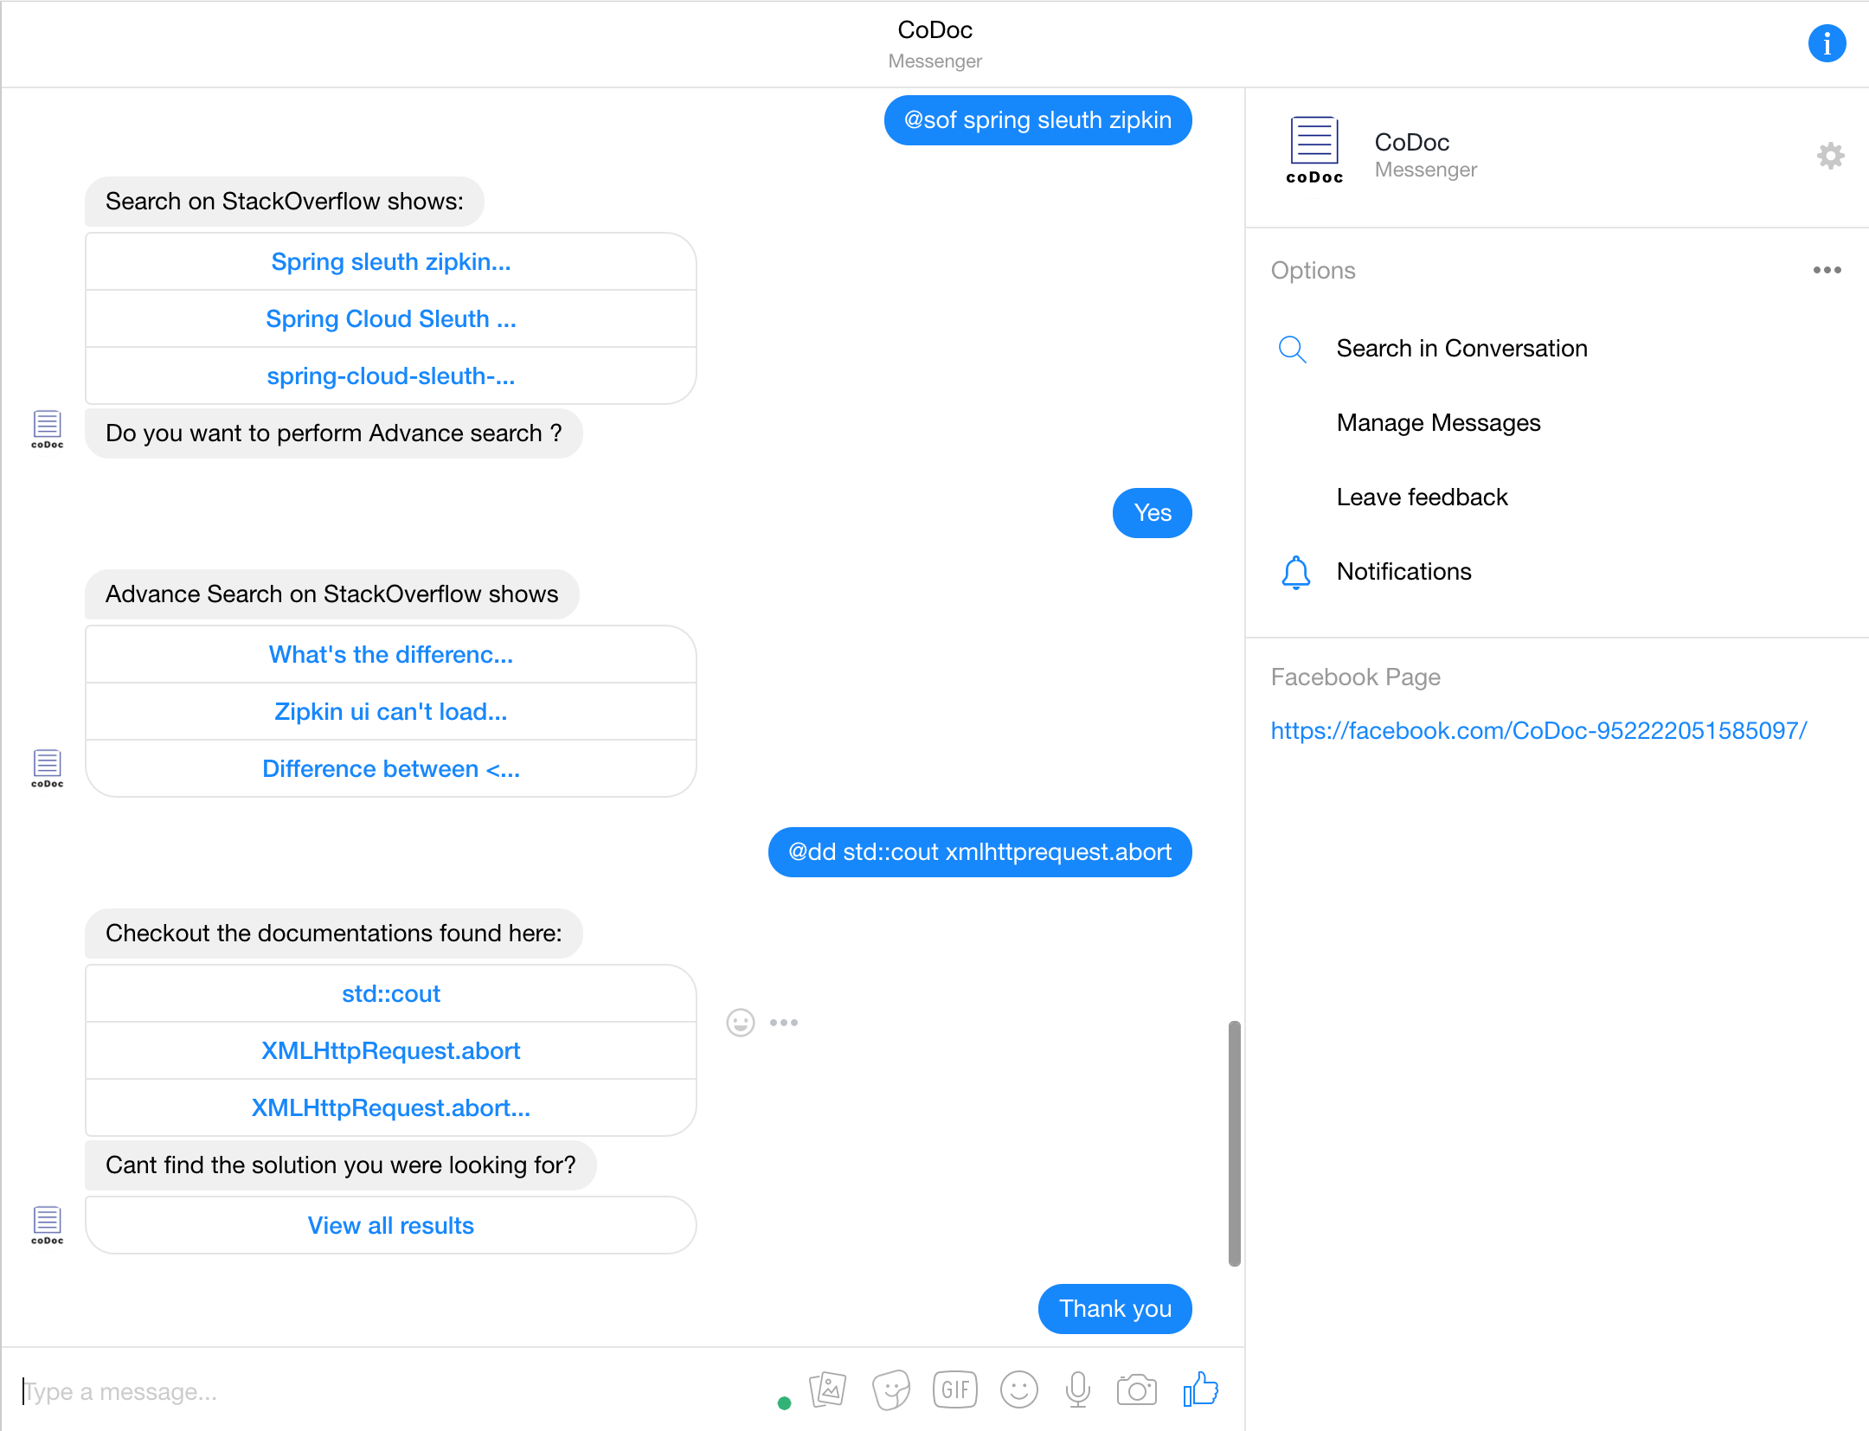
Task: Open the CoDoc Facebook page link
Action: tap(1538, 731)
